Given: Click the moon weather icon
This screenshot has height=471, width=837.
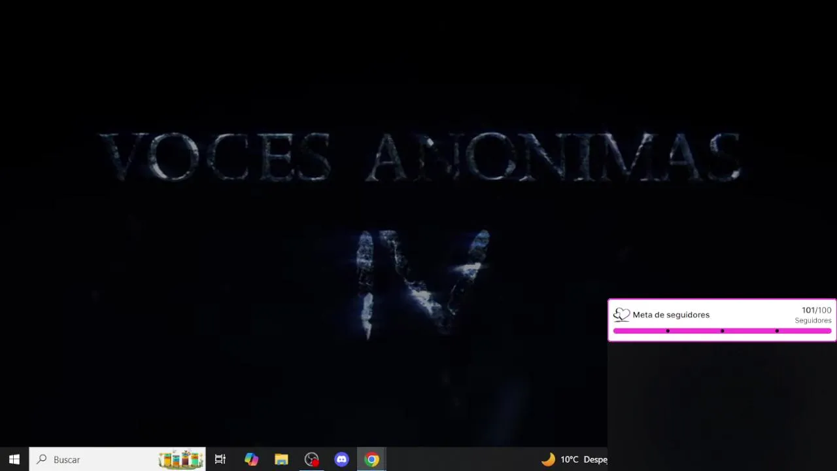Looking at the screenshot, I should [x=548, y=459].
